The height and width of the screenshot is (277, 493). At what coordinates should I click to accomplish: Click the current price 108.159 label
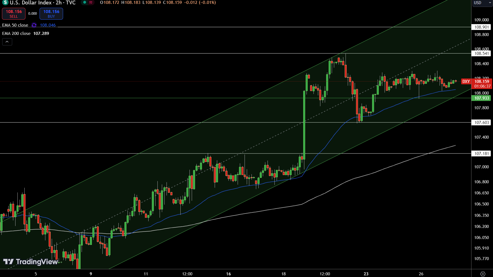point(482,81)
